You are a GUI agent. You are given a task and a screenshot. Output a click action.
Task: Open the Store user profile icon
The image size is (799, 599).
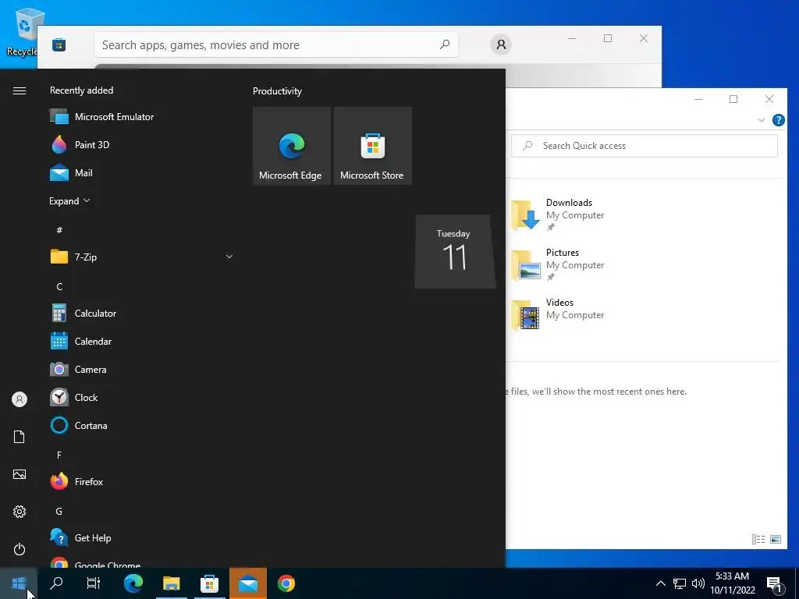[x=501, y=44]
